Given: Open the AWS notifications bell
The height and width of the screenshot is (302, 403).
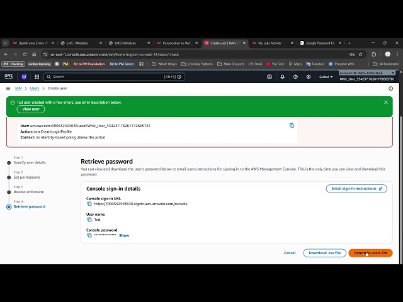Looking at the screenshot, I should pyautogui.click(x=283, y=77).
